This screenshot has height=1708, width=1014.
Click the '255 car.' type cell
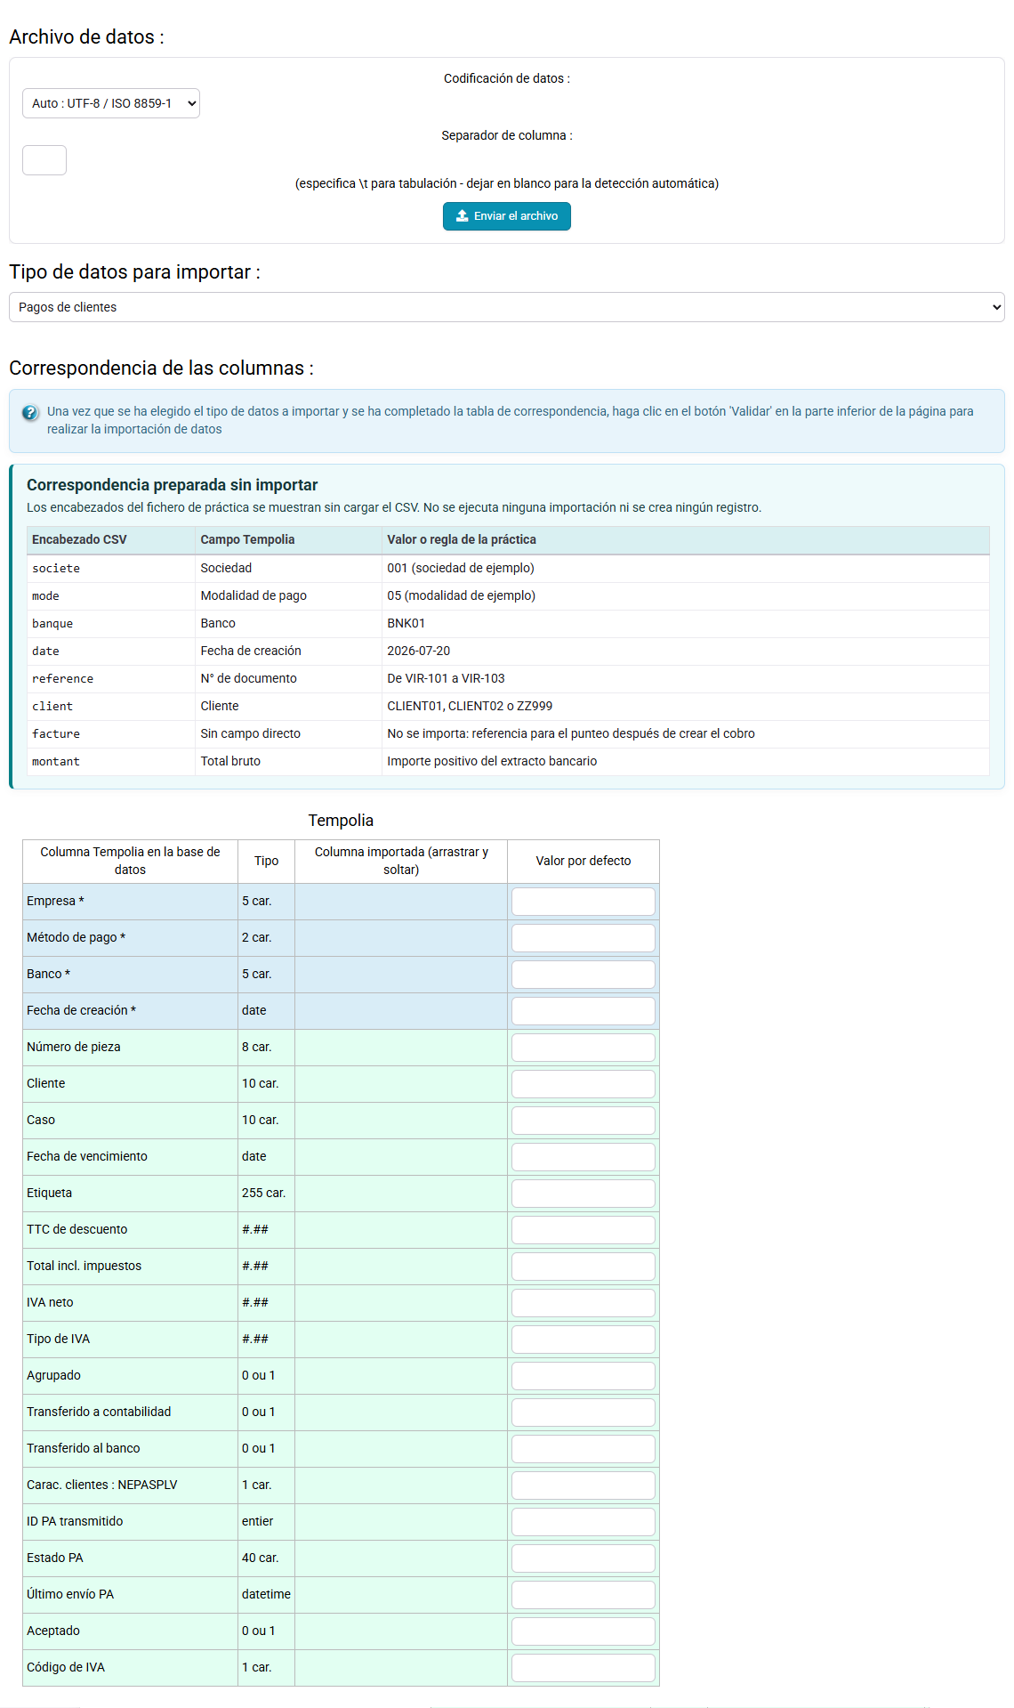[x=266, y=1193]
